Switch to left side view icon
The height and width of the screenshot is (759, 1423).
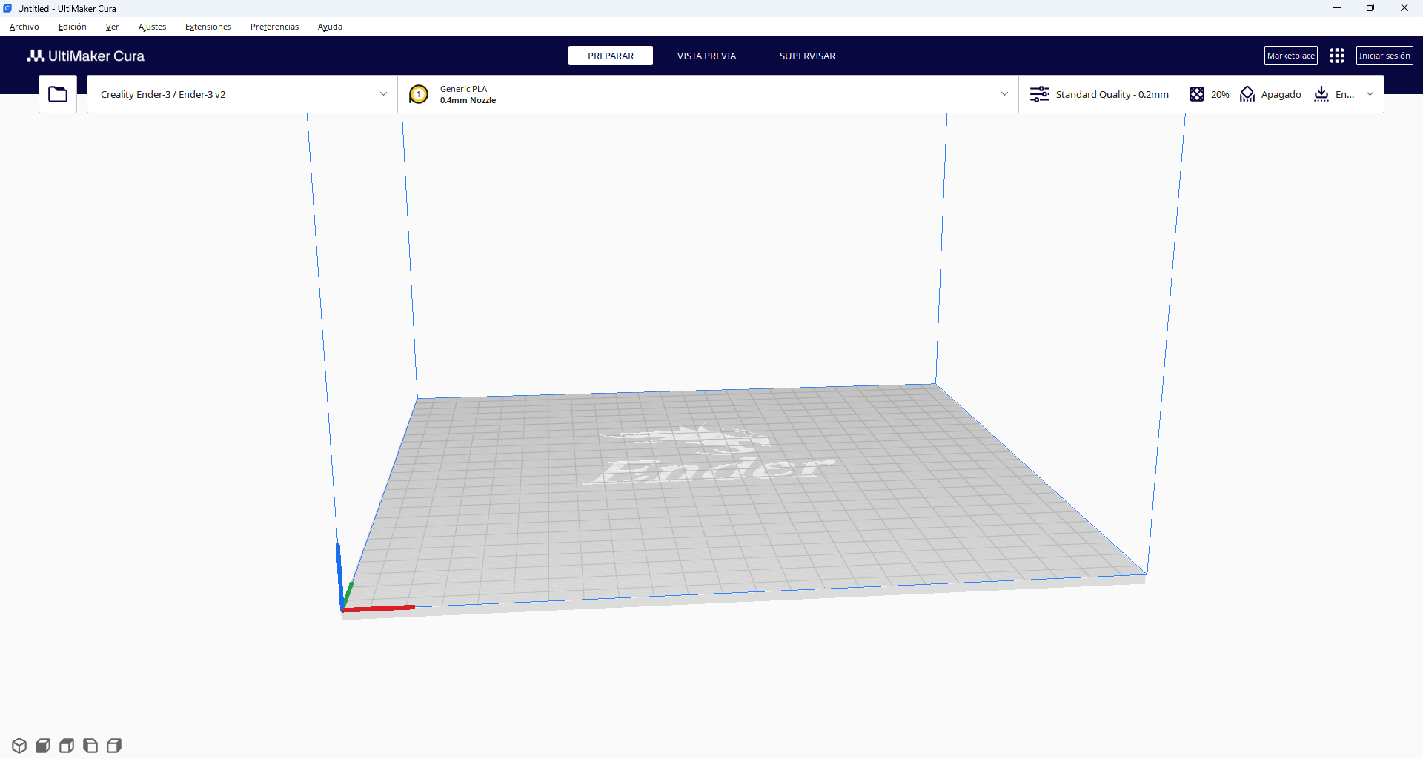90,746
